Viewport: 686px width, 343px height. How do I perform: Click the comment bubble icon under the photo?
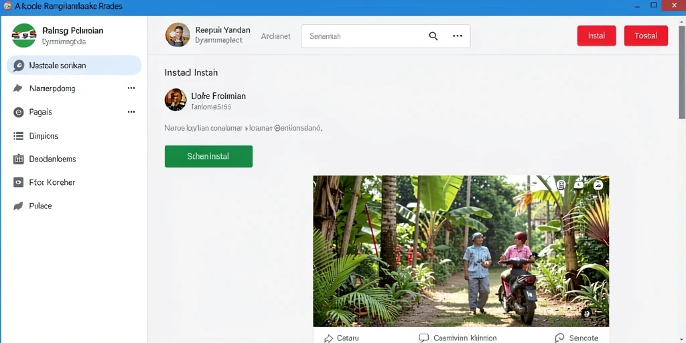pos(423,338)
